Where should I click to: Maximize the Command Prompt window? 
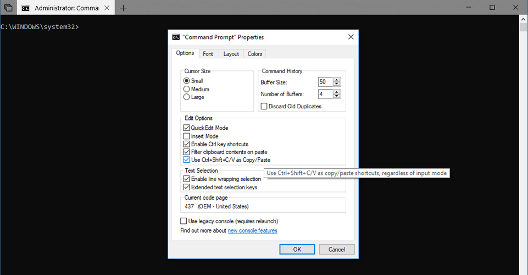pos(492,7)
